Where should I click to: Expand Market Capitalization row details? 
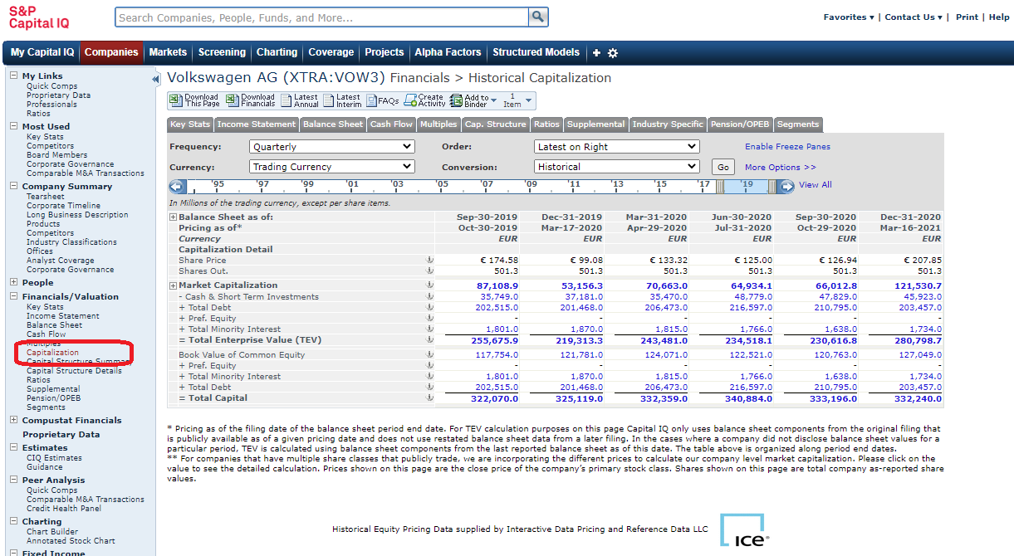pyautogui.click(x=174, y=285)
